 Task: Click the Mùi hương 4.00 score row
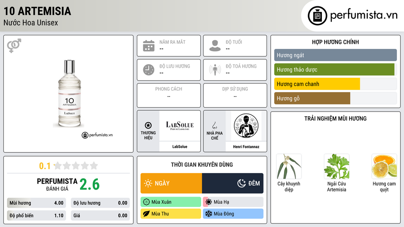click(36, 203)
